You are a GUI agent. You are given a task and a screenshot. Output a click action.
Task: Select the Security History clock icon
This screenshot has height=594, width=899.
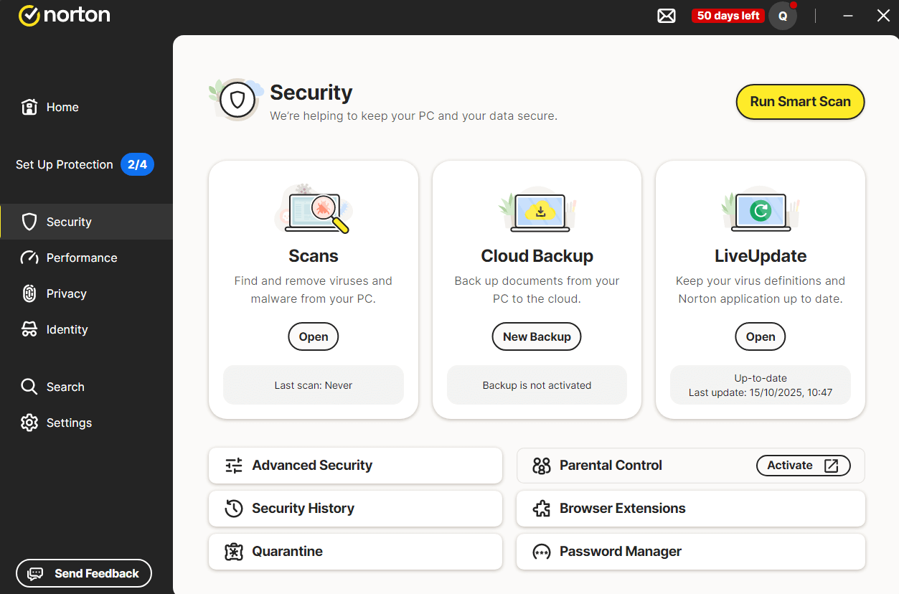(x=233, y=509)
